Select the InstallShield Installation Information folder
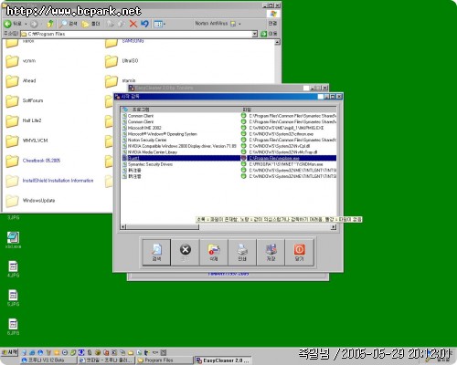Viewport: 457px width, 365px height. pyautogui.click(x=49, y=181)
